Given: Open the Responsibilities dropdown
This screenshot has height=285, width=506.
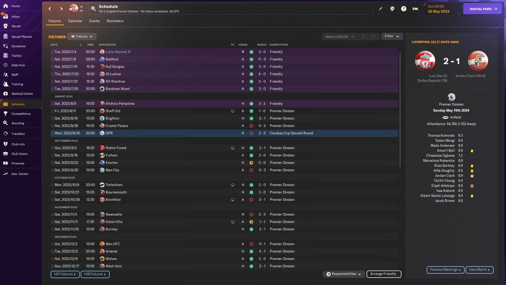Looking at the screenshot, I should 344,274.
